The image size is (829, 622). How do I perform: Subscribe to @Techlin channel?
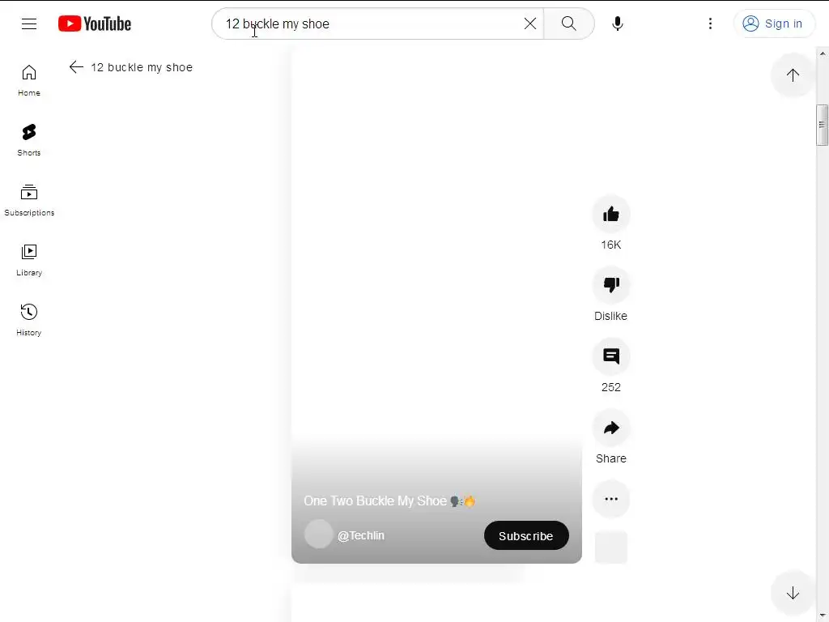click(x=526, y=536)
